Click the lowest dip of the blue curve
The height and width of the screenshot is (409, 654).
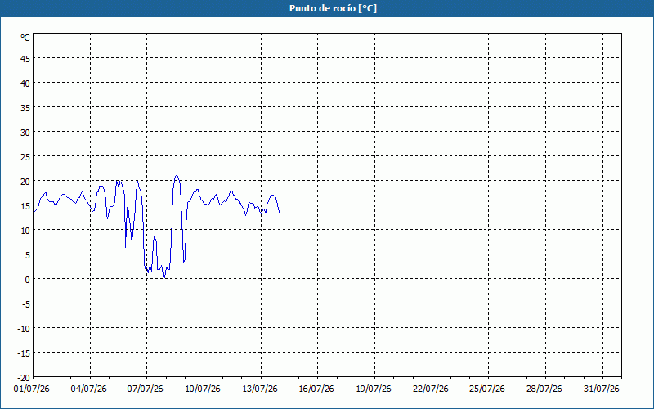164,280
